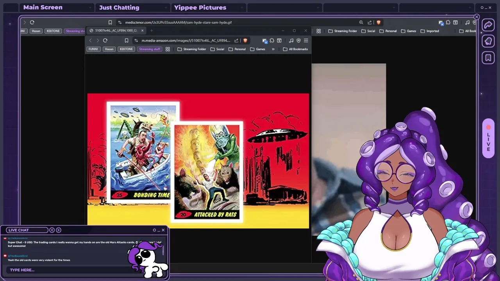Screen dimensions: 500x281
Task: Open the music note icon in back window
Action: 467,22
